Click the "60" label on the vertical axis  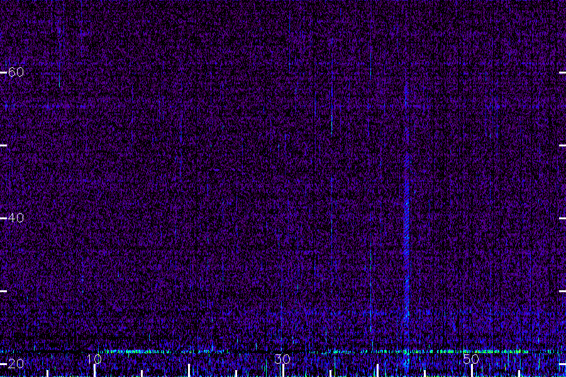tap(16, 72)
